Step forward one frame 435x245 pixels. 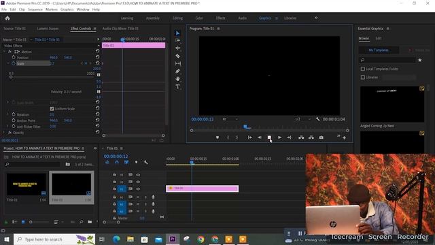coord(279,137)
